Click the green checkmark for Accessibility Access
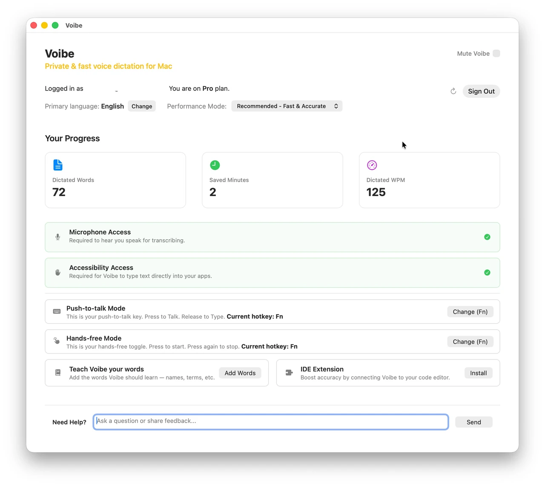This screenshot has width=545, height=487. (x=487, y=272)
